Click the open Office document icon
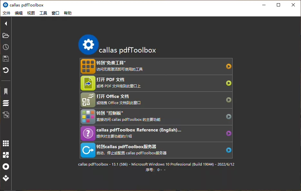Screen dimensions: 301x191 point(88,100)
